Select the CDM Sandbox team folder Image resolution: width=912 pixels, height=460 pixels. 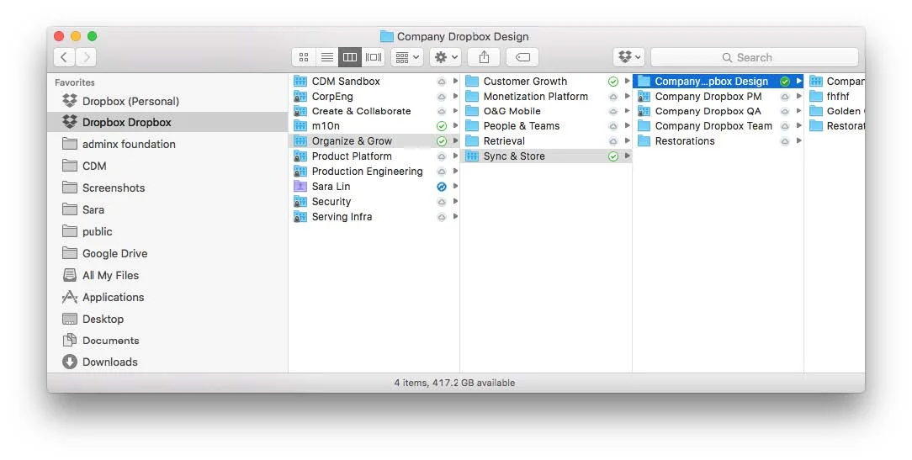374,82
